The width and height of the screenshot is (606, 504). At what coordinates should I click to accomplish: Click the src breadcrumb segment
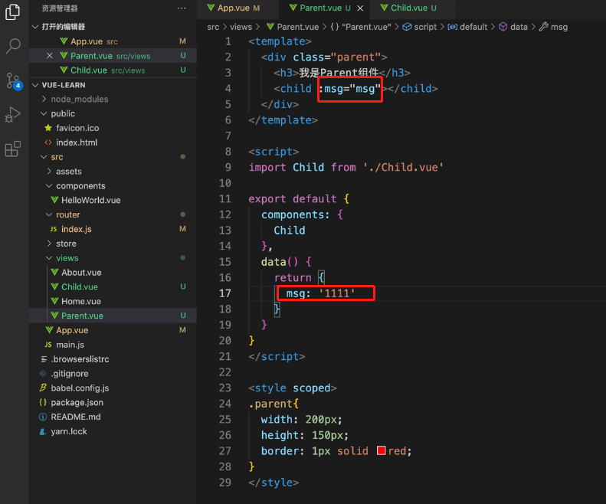pyautogui.click(x=213, y=27)
